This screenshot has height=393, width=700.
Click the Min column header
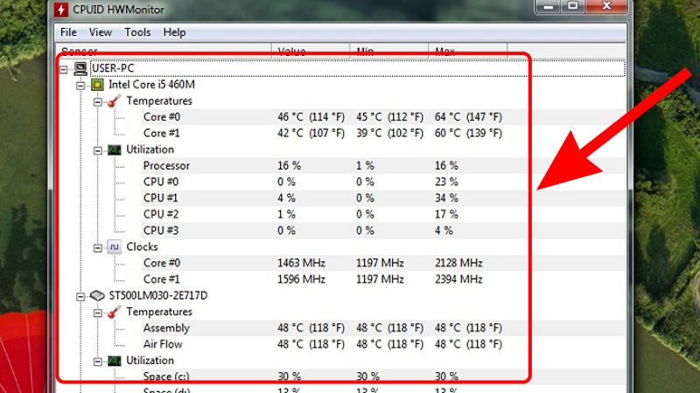coord(389,51)
